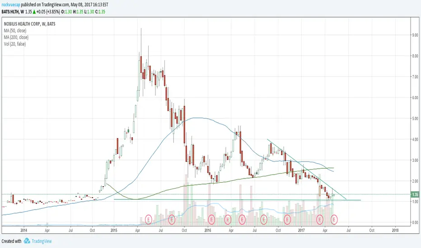The image size is (421, 248).
Task: Click the H:1.35 high value
Action: coord(78,12)
